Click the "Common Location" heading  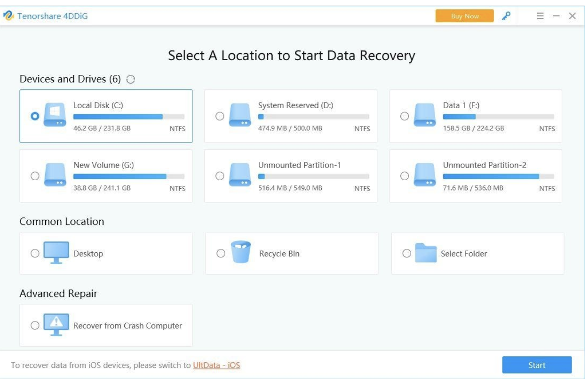click(x=62, y=221)
